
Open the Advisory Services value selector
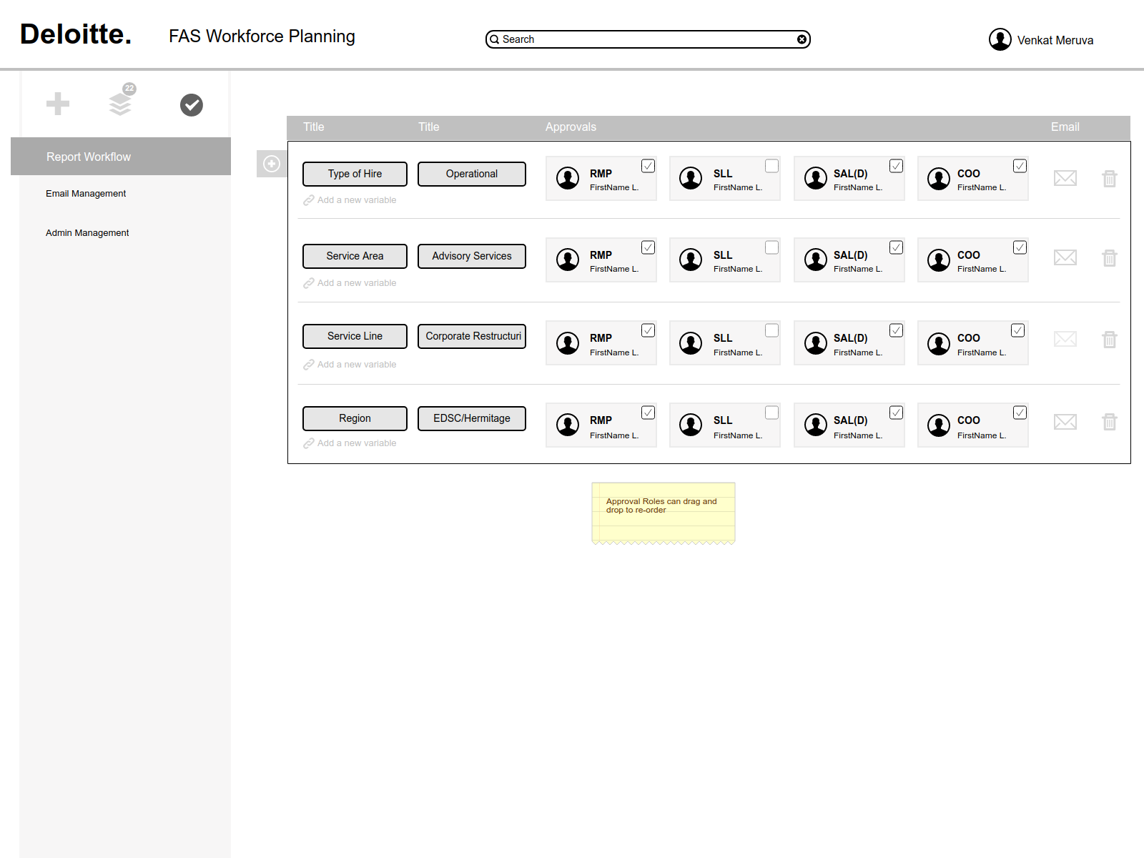click(472, 256)
